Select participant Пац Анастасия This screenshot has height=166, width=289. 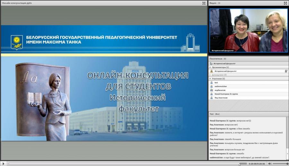click(x=249, y=98)
